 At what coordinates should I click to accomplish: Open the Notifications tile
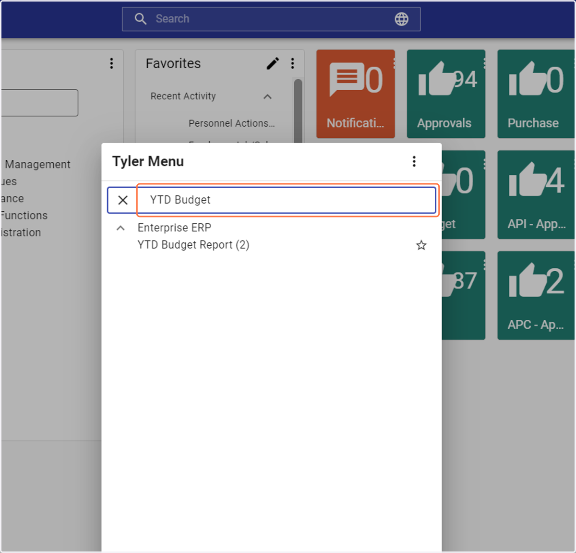[x=356, y=94]
